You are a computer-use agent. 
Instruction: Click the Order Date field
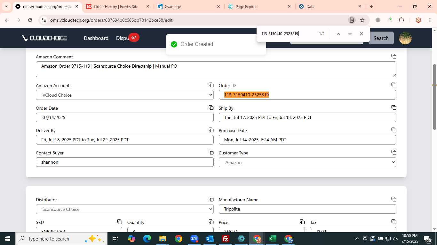click(124, 117)
